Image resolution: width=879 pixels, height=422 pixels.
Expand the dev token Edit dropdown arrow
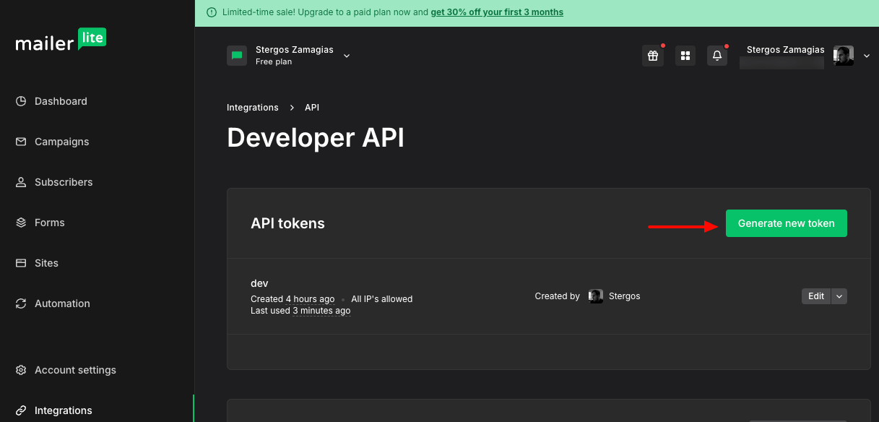coord(839,296)
